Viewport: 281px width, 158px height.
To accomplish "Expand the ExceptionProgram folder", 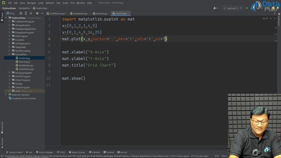I will tap(9, 32).
